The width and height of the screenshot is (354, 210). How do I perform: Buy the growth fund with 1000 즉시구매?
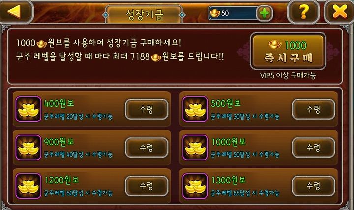tap(288, 52)
